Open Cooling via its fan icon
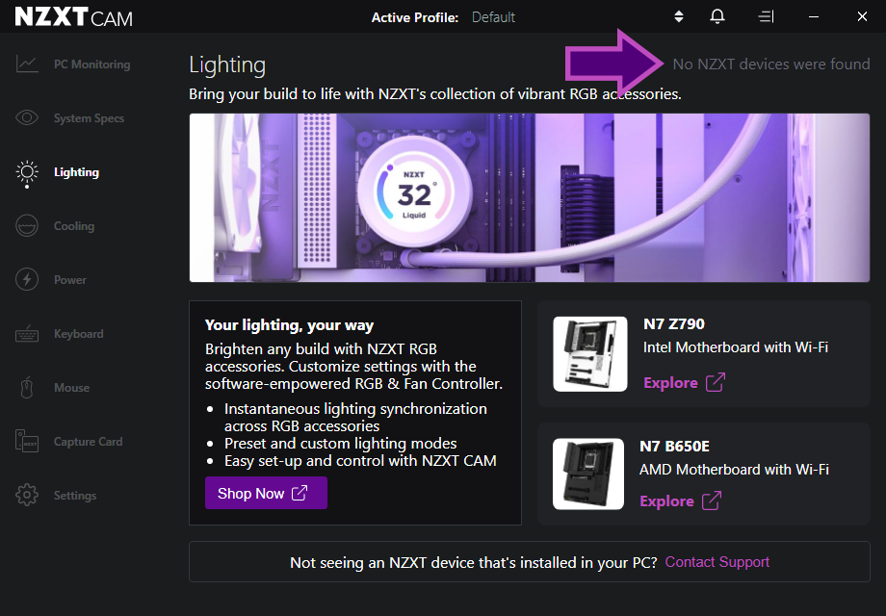 click(27, 225)
